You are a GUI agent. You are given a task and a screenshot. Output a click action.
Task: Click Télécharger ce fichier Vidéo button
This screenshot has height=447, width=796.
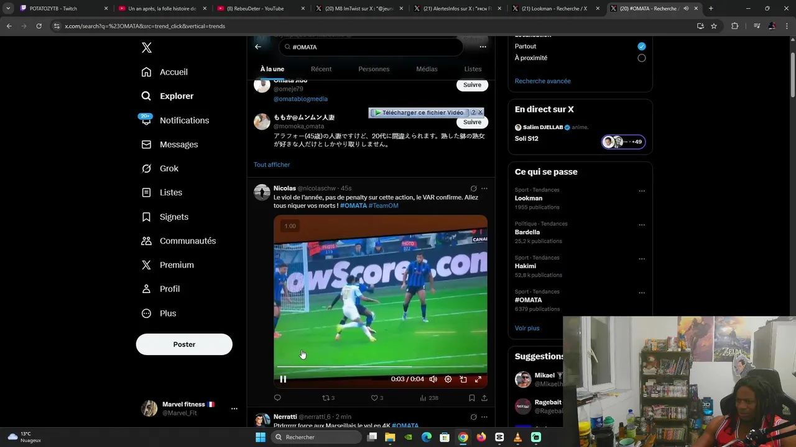click(419, 112)
